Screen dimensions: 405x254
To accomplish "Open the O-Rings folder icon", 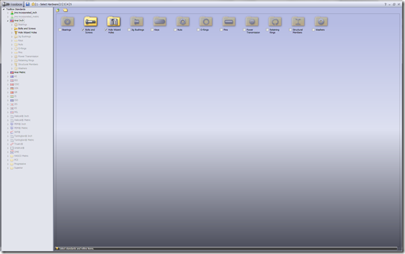I will click(206, 21).
